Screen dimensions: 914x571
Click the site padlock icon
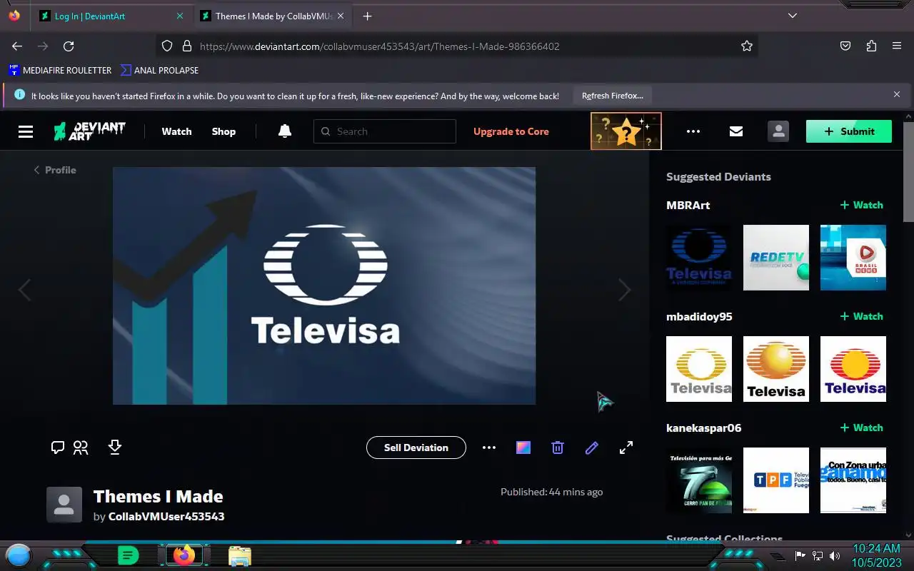187,46
